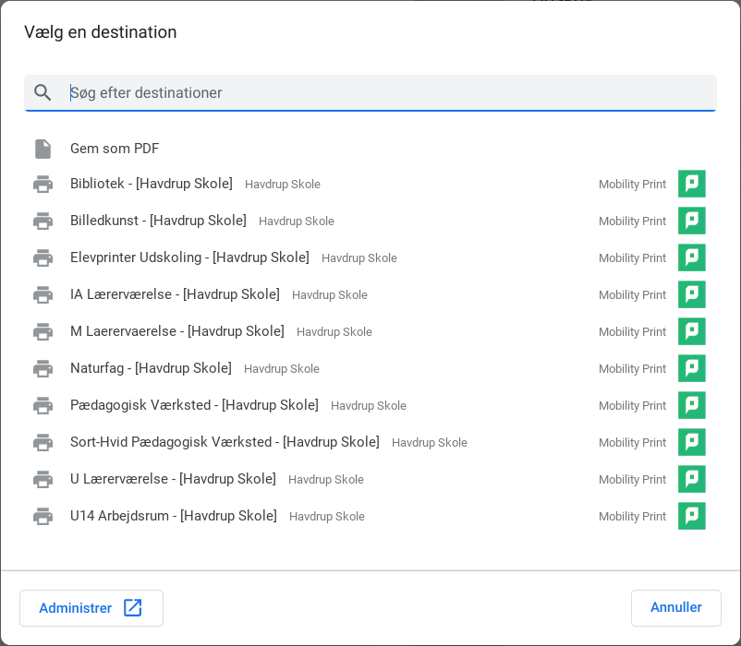This screenshot has height=646, width=741.
Task: Open the Administrer printer management button
Action: 91,608
